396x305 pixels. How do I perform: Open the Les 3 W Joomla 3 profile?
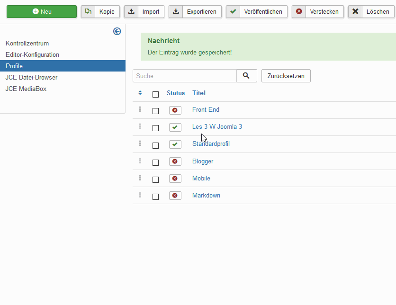pos(217,127)
